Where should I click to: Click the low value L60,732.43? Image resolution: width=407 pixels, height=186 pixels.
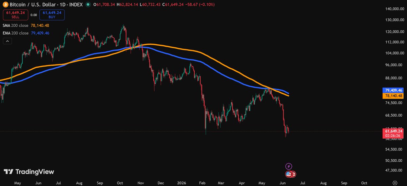tap(150, 5)
